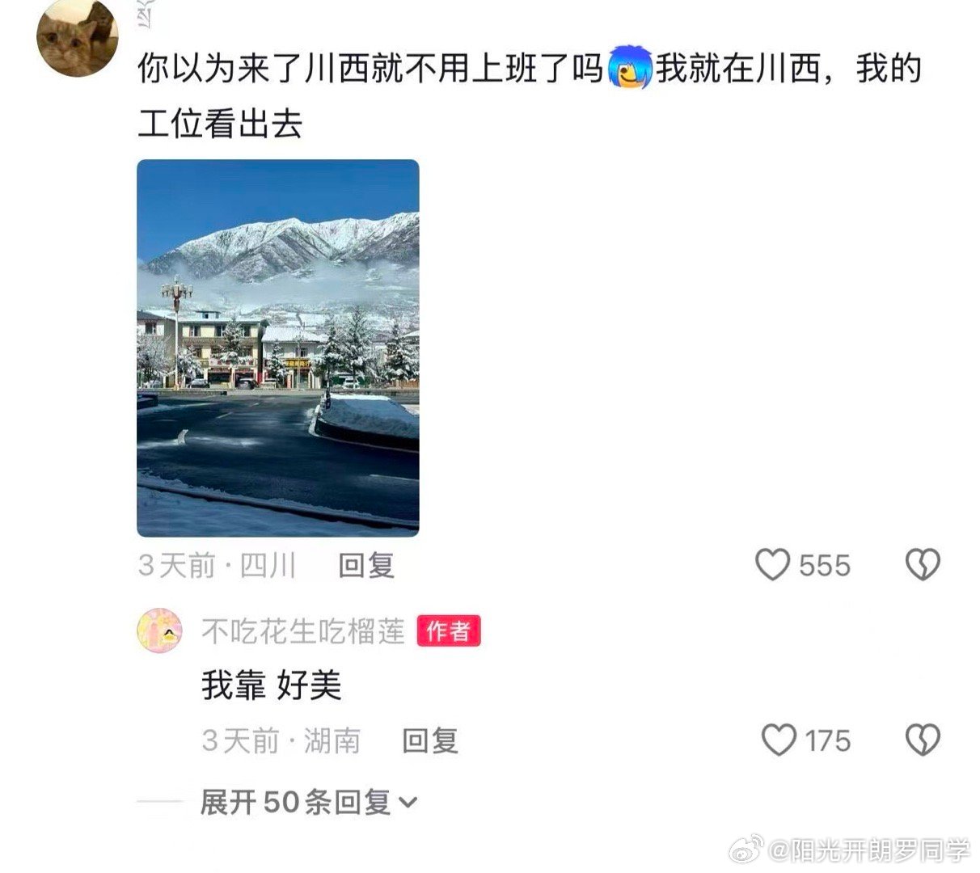Dislike the Sichuan comment with the broken heart
The height and width of the screenshot is (873, 980).
(923, 565)
